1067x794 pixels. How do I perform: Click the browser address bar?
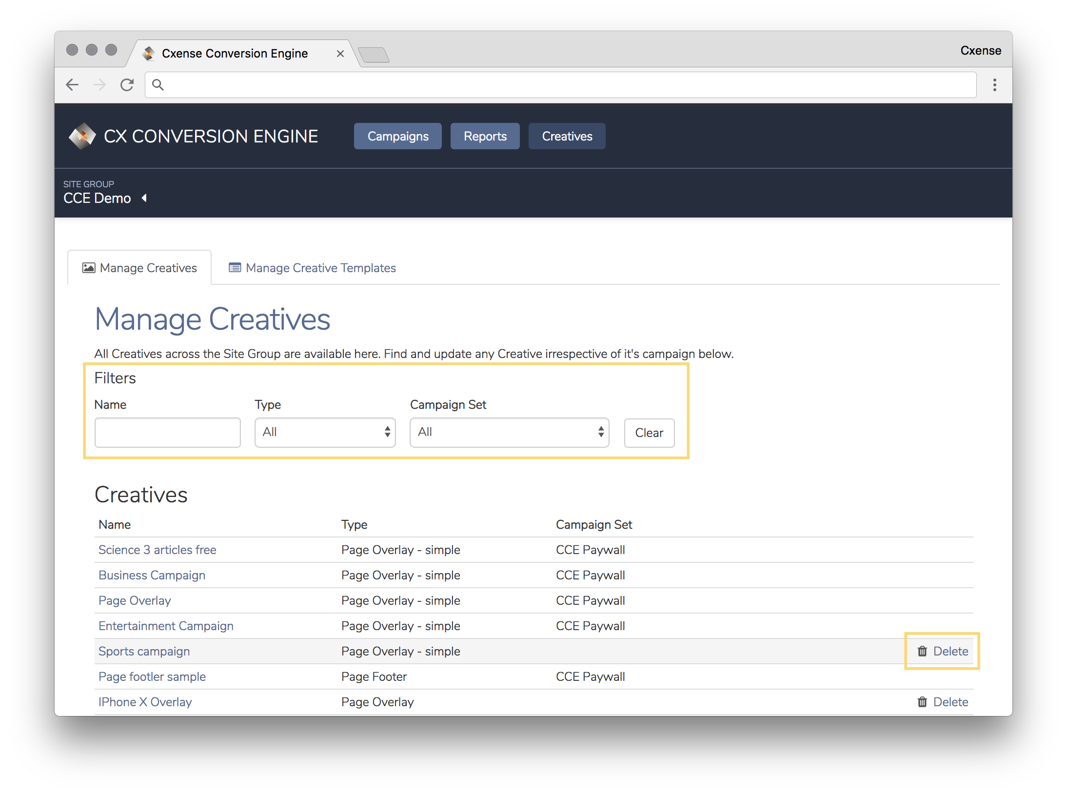(561, 85)
